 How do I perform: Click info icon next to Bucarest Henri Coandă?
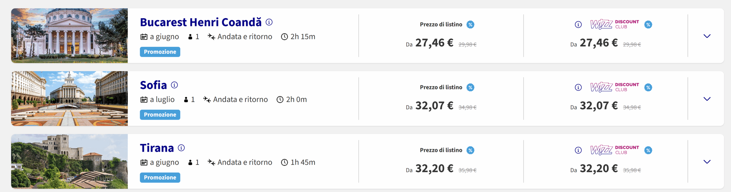pos(269,22)
